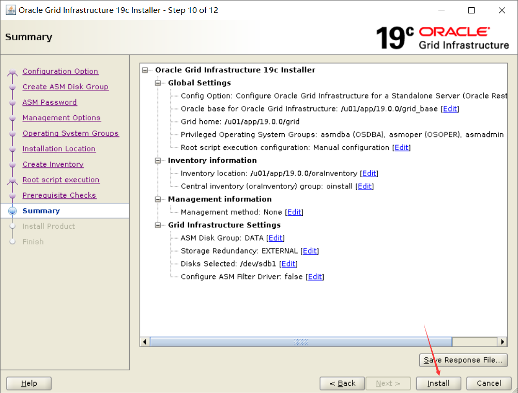Select the Privileged Operating System Groups row
518x393 pixels.
coord(342,135)
